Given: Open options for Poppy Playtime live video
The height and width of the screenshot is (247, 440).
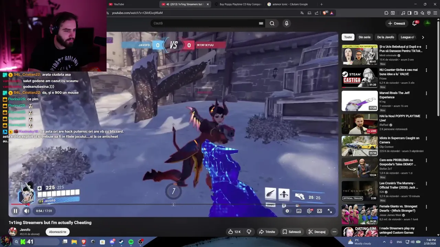Looking at the screenshot, I should point(426,116).
